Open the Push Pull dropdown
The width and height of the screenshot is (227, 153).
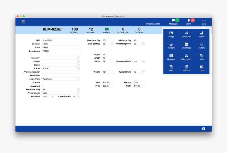point(52,96)
